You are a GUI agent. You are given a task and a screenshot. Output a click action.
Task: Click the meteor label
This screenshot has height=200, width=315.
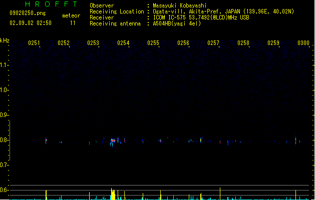coord(71,15)
